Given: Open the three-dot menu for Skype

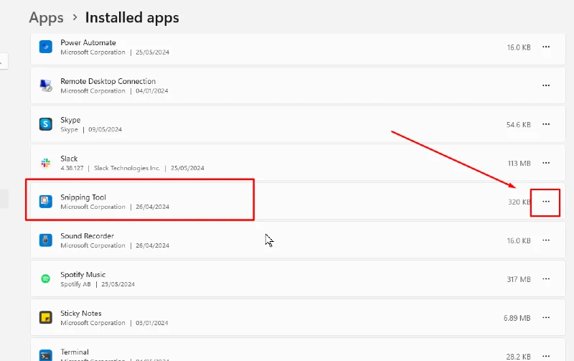Looking at the screenshot, I should point(546,124).
